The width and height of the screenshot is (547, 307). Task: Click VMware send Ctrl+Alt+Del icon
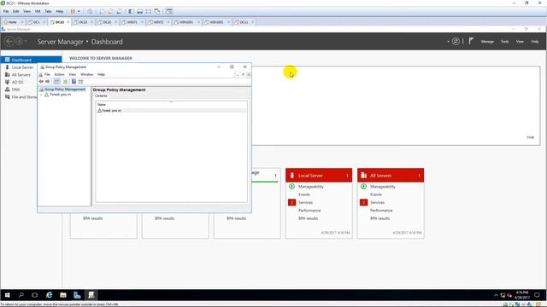point(90,11)
